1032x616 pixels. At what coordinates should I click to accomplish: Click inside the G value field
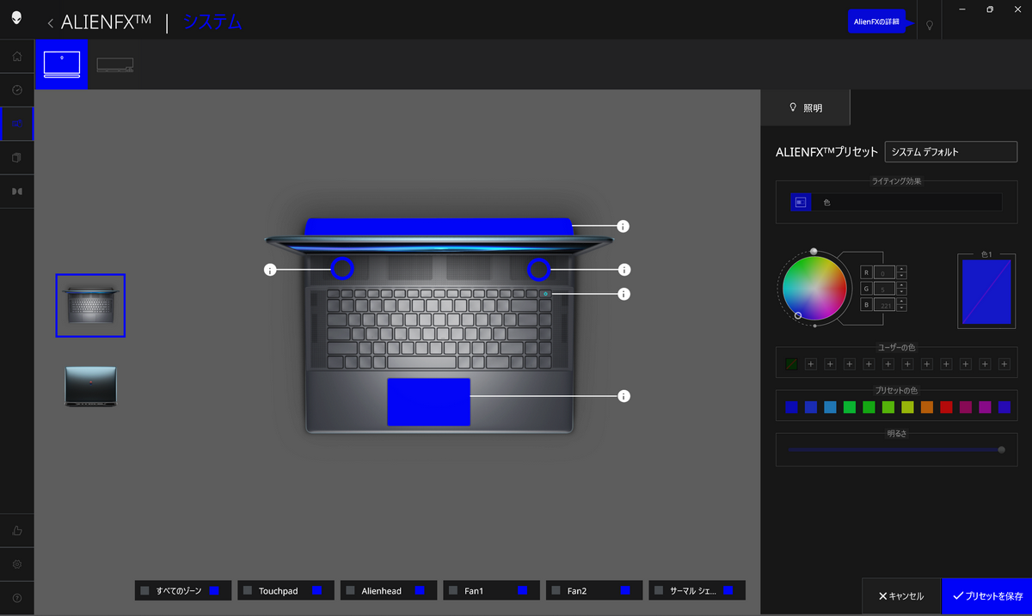[884, 289]
